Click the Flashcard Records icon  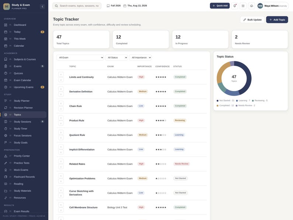(6, 177)
